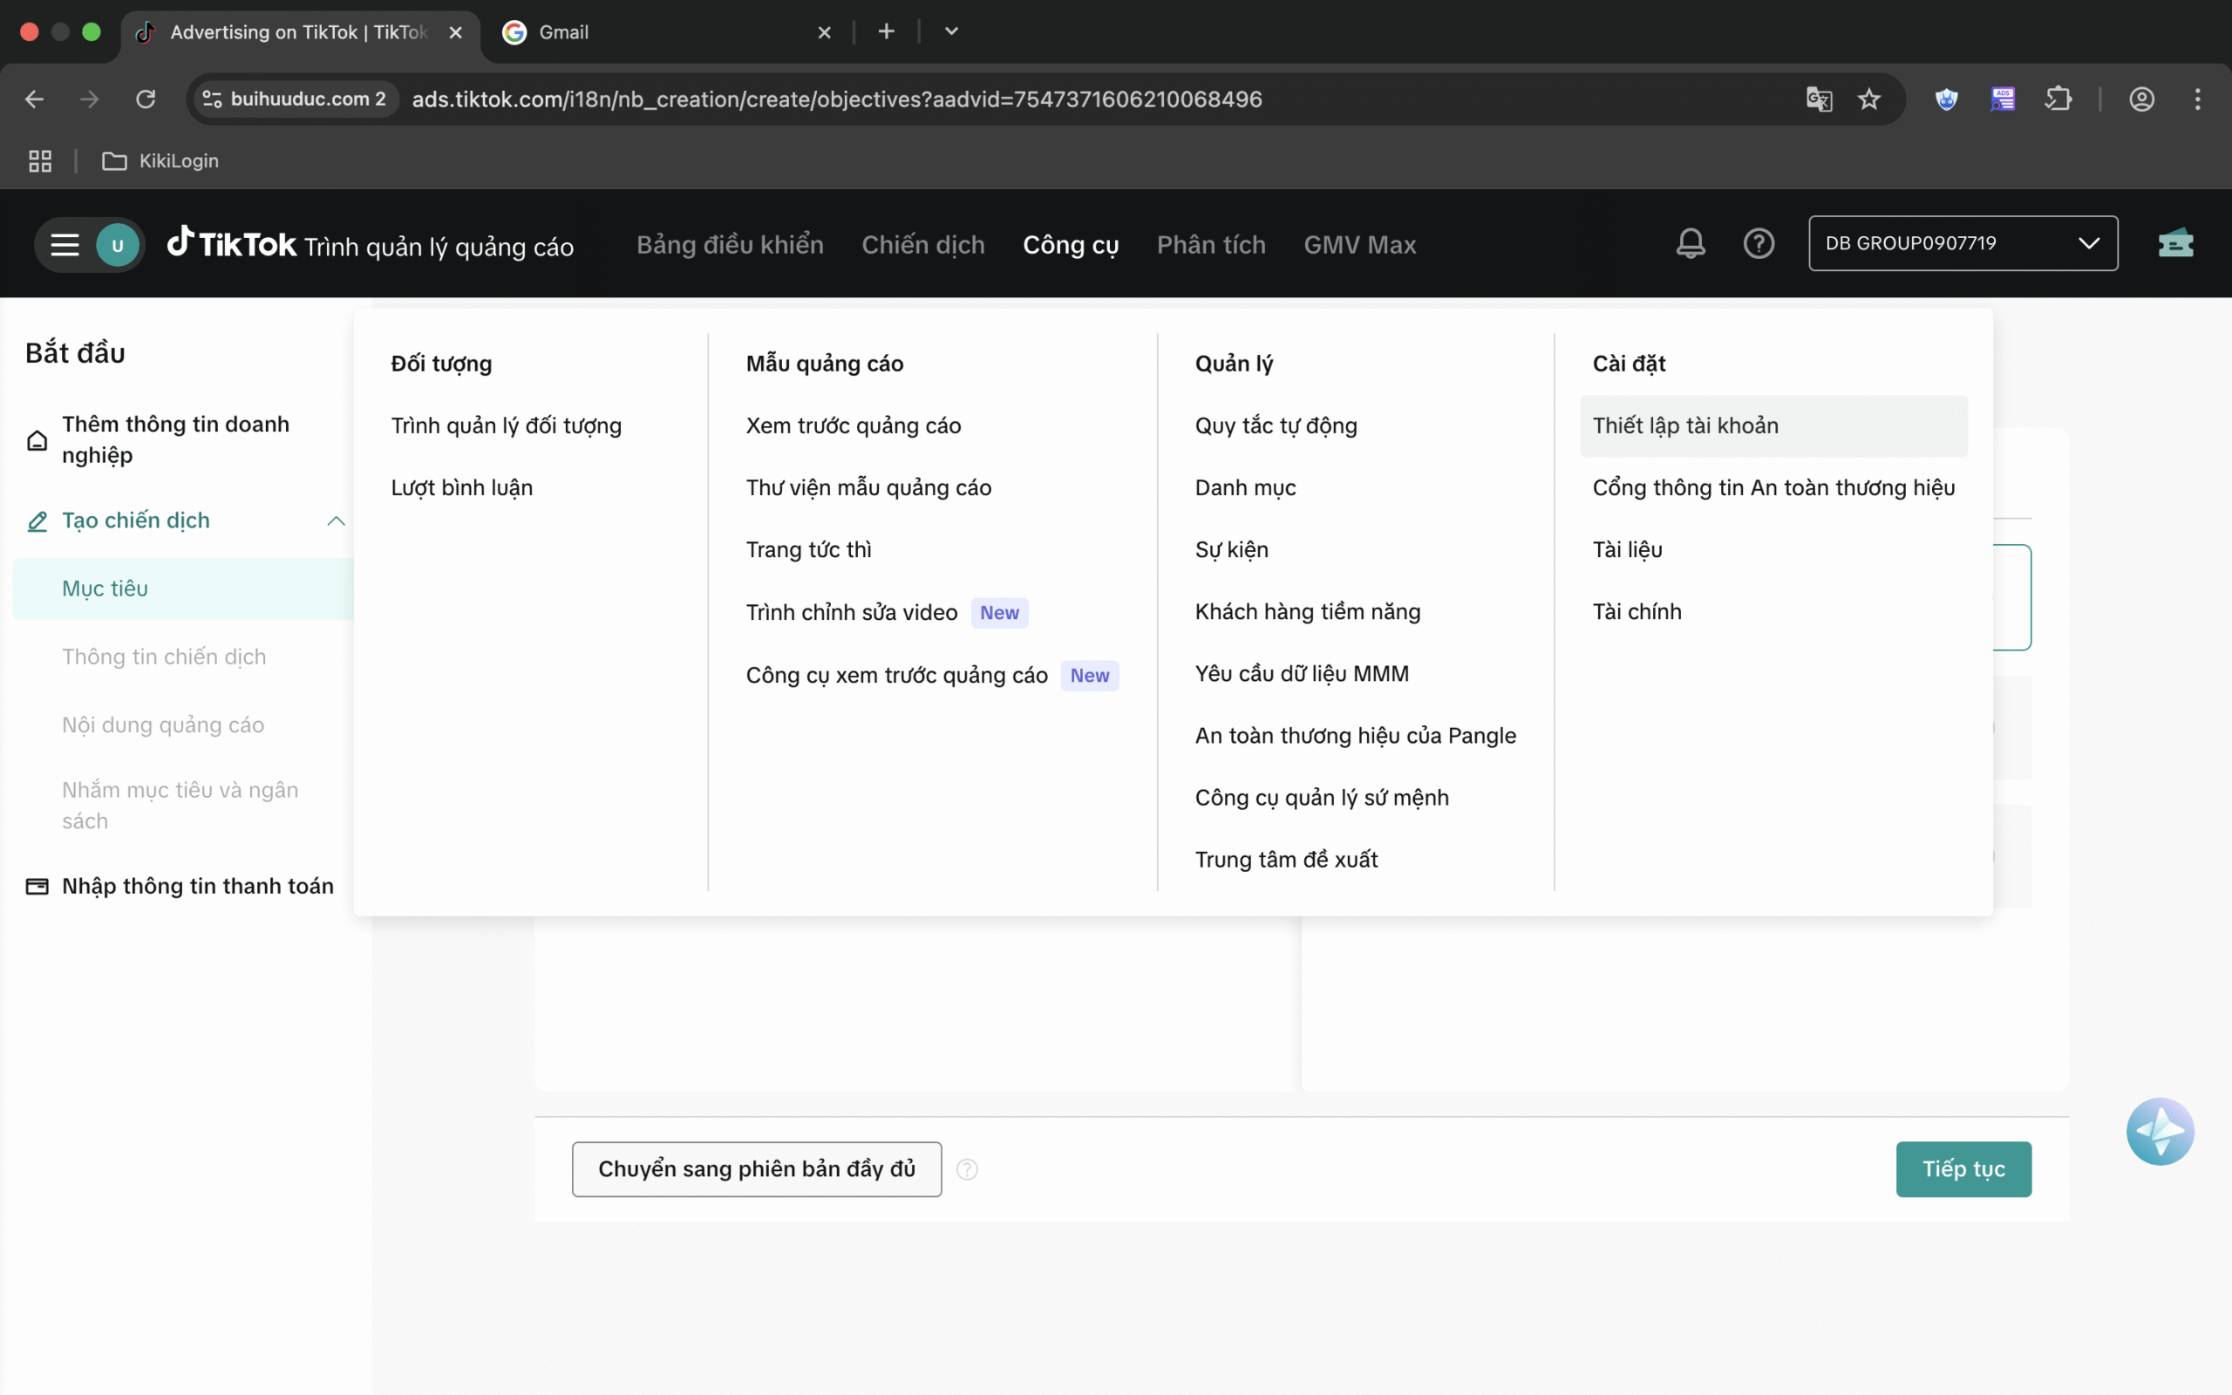Select Thiết lập tài khoản menu item

click(x=1685, y=425)
